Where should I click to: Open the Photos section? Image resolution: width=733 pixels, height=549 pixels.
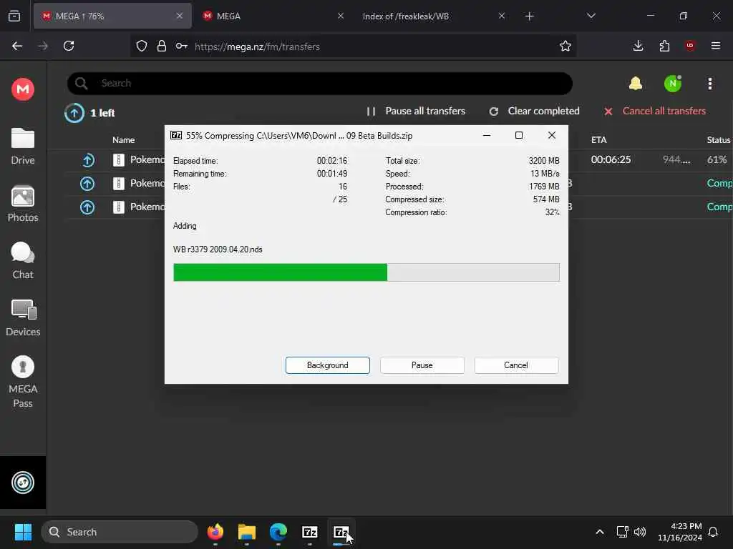pos(22,204)
